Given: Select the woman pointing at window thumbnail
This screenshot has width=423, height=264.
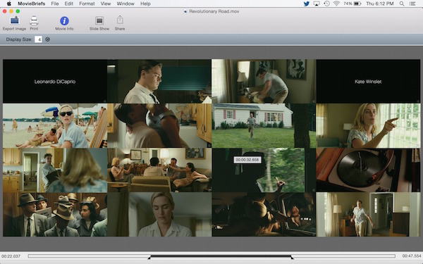Looking at the screenshot, I should pos(368,126).
